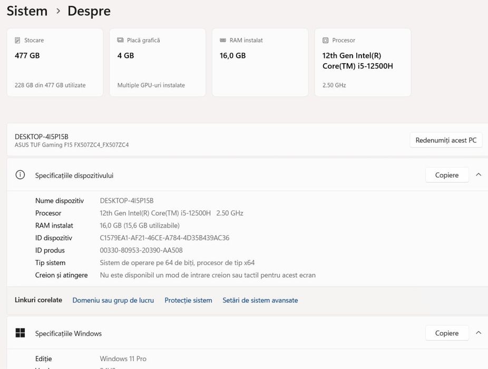Select processor value with 2.50 GHz in list
The image size is (488, 369).
coord(171,213)
